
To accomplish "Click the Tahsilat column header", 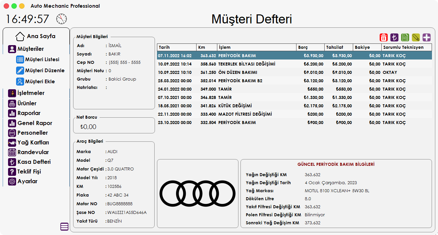I will 339,47.
